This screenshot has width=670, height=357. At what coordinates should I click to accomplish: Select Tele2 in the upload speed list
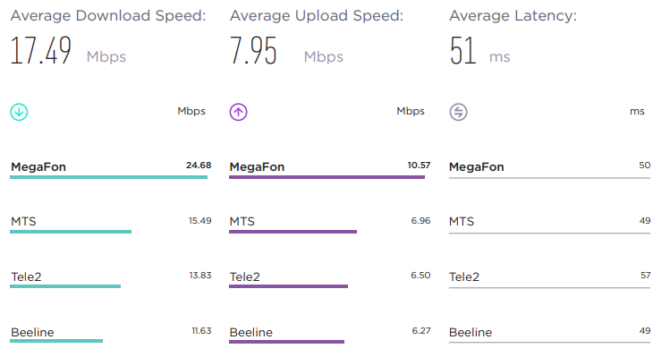245,276
